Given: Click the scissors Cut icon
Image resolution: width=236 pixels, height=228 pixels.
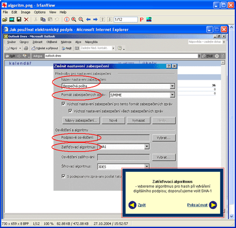Looking at the screenshot, I should point(36,19).
